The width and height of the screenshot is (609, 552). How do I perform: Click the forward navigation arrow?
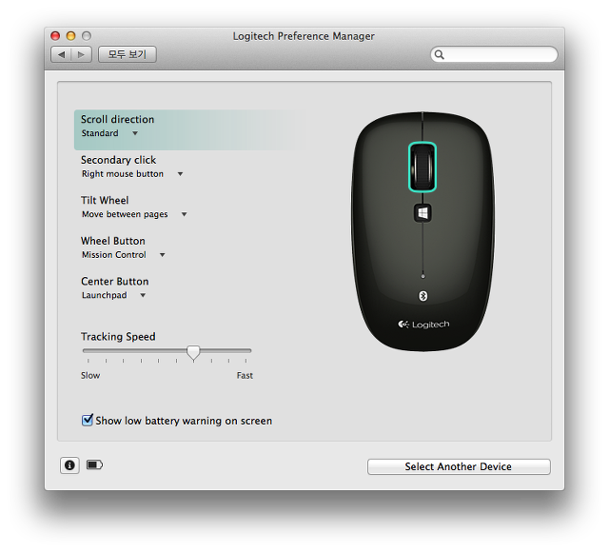pyautogui.click(x=81, y=54)
